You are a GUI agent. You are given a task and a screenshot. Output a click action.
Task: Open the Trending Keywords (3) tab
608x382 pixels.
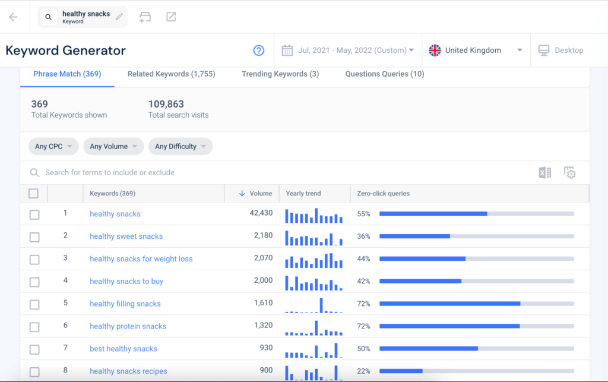tap(280, 74)
